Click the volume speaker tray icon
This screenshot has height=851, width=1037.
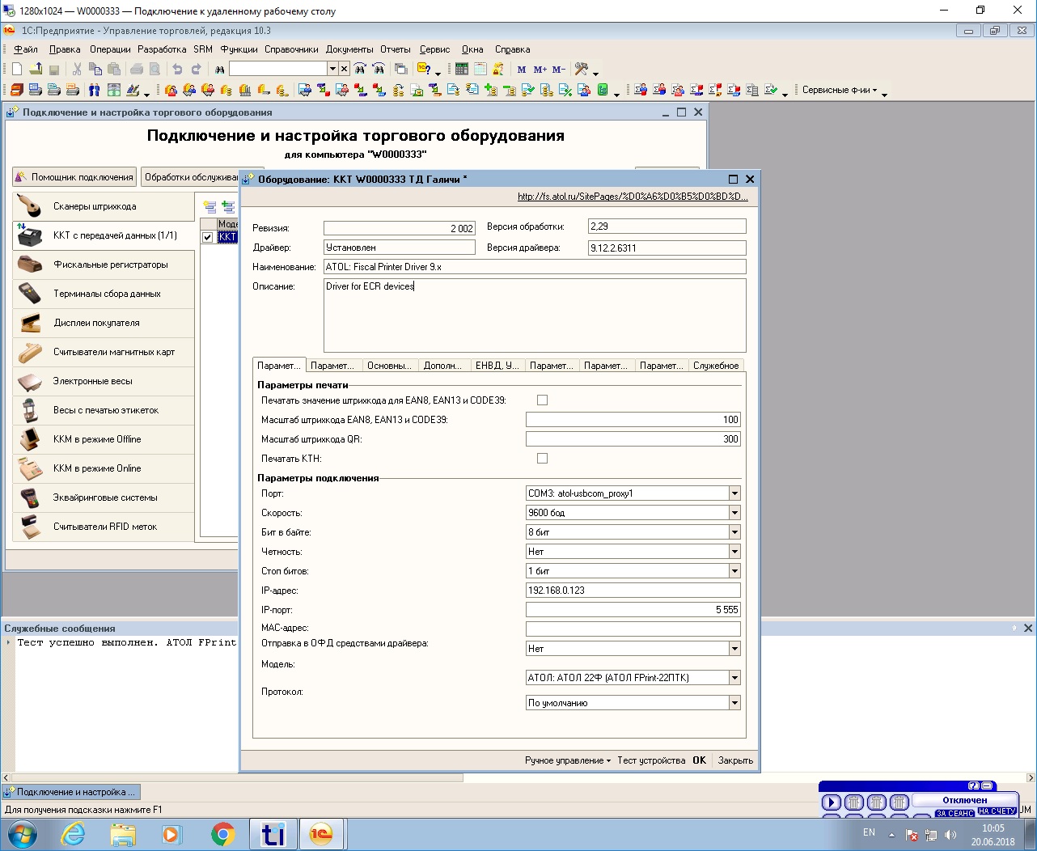coord(950,835)
